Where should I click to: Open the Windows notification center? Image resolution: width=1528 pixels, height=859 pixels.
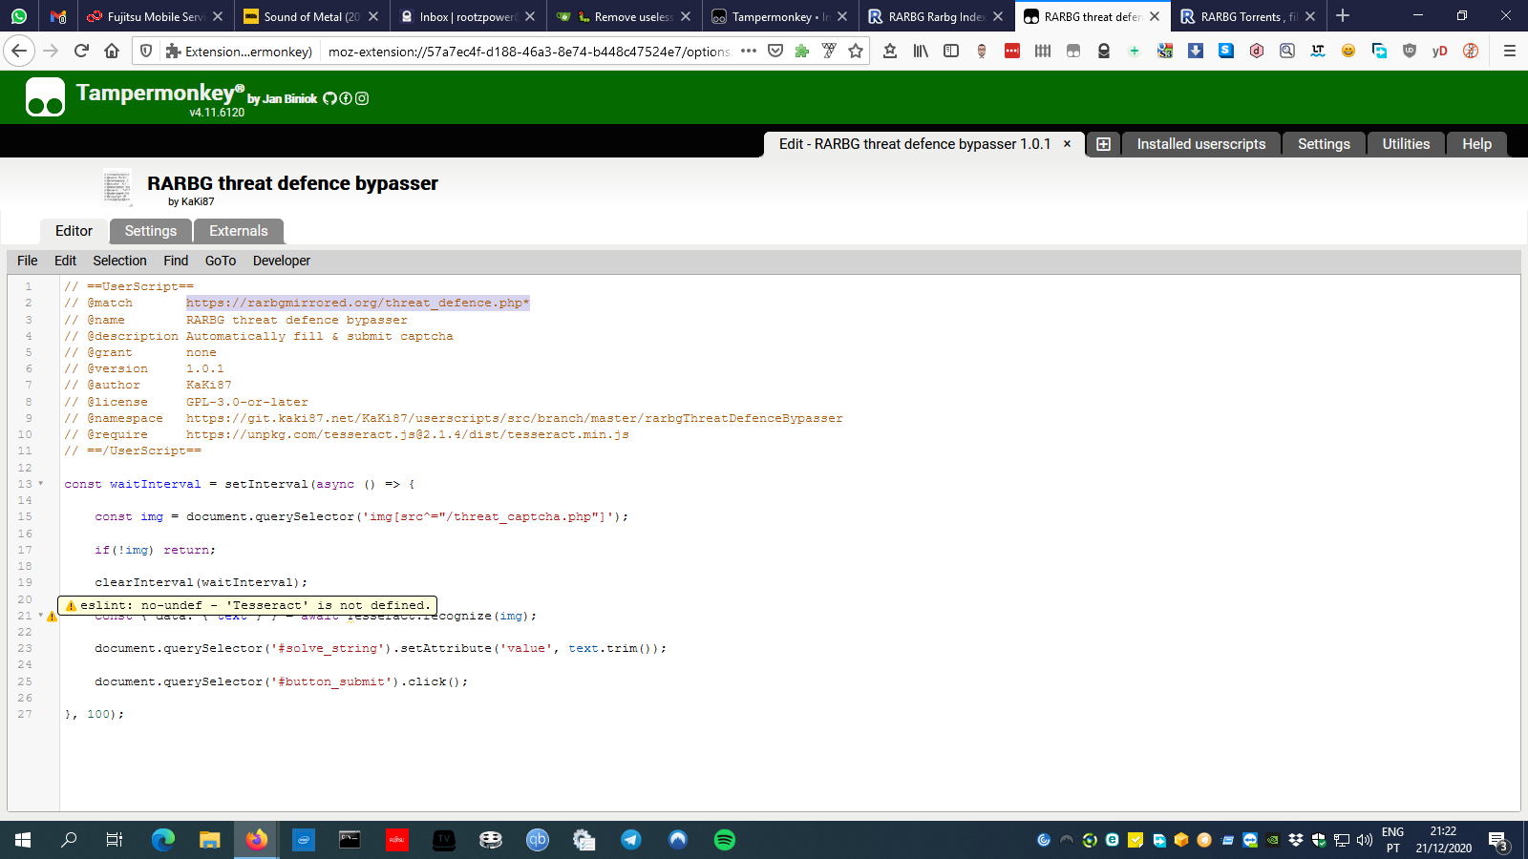(x=1497, y=841)
